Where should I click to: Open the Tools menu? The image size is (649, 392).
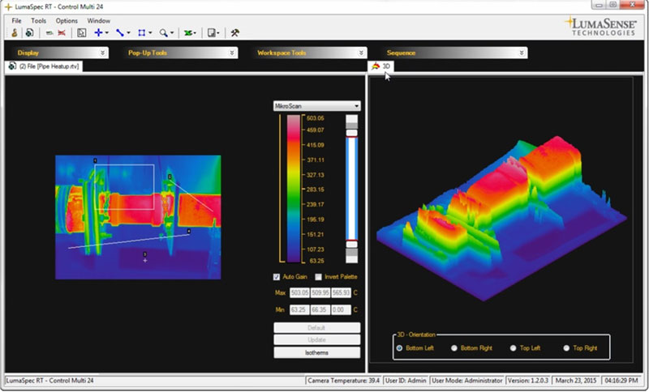point(38,21)
